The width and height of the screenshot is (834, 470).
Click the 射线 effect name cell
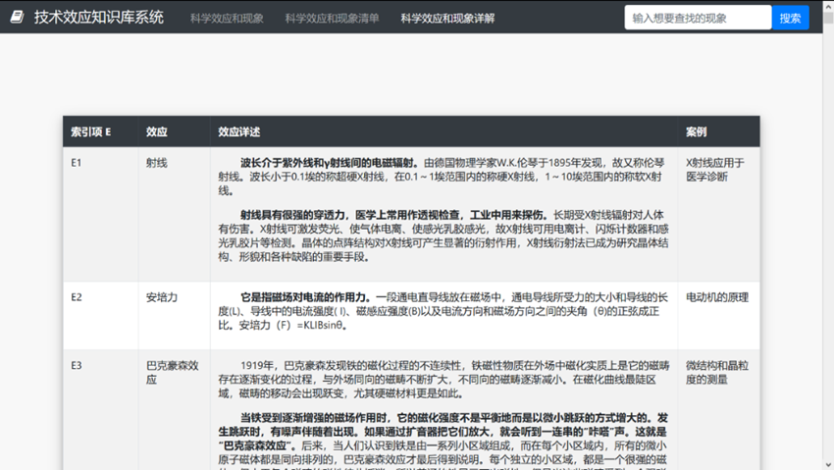pos(174,214)
